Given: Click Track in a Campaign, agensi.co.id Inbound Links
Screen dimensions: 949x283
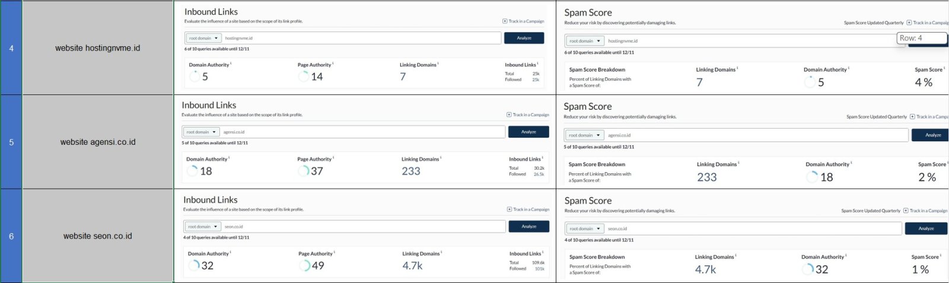Looking at the screenshot, I should [528, 115].
